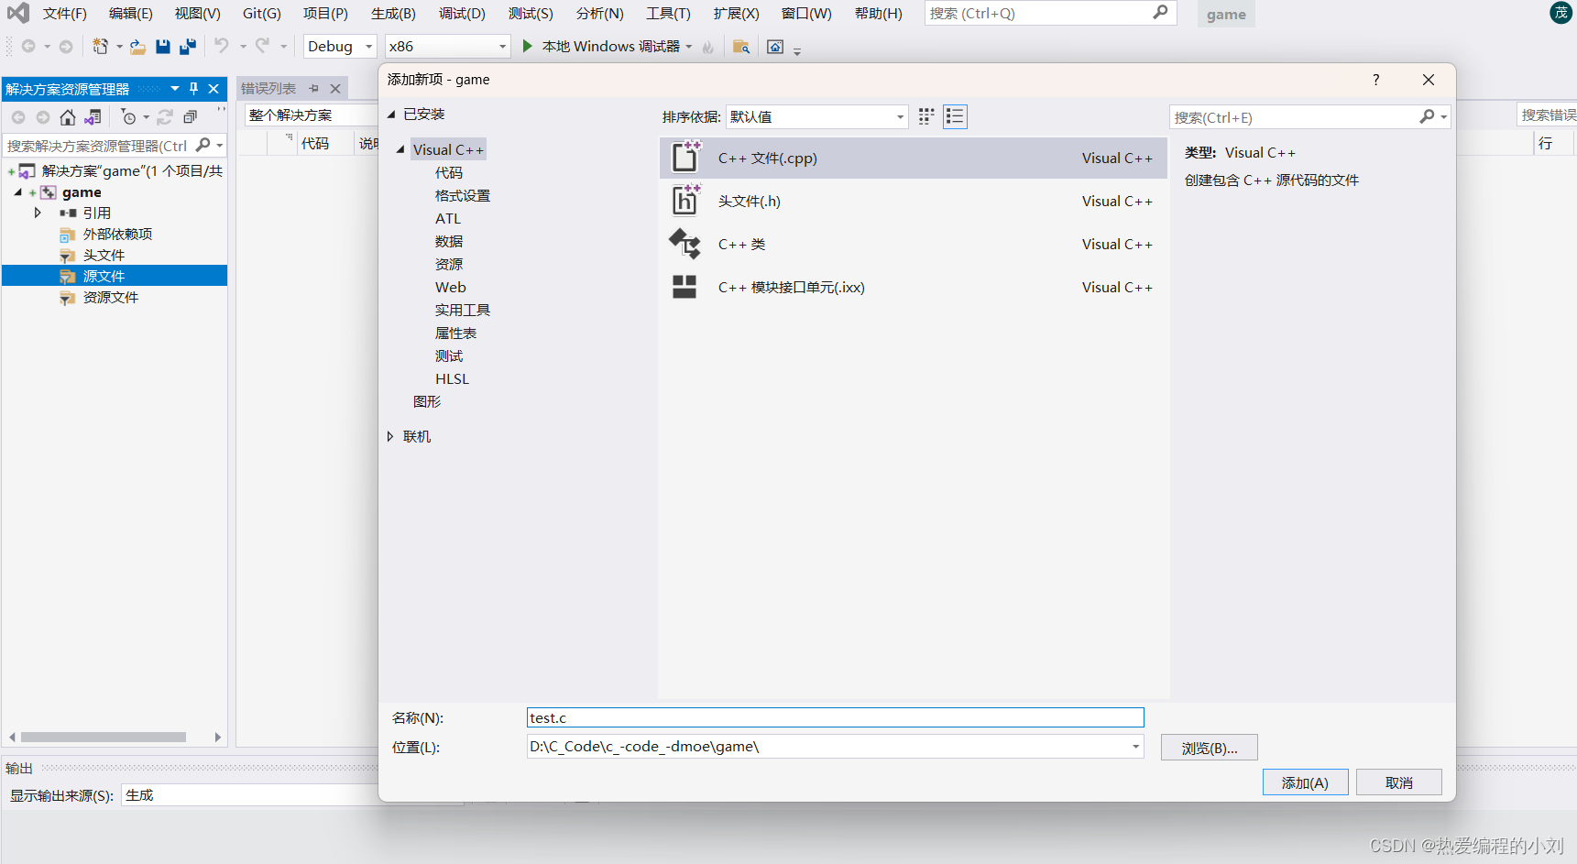Select the C++ 模块接口单元(.ixx) template
The width and height of the screenshot is (1577, 864).
pyautogui.click(x=913, y=287)
